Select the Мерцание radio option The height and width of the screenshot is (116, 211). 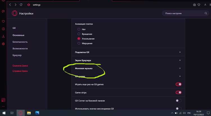click(x=79, y=43)
